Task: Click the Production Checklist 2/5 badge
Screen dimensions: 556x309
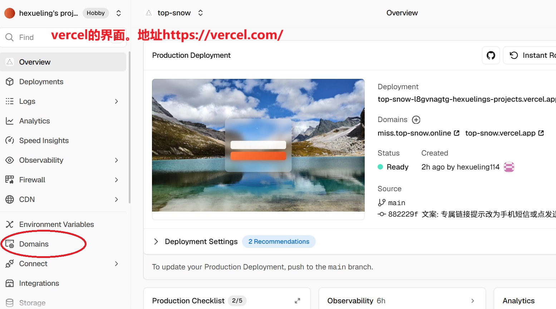Action: click(237, 301)
